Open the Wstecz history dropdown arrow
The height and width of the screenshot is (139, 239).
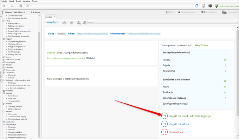[68, 22]
